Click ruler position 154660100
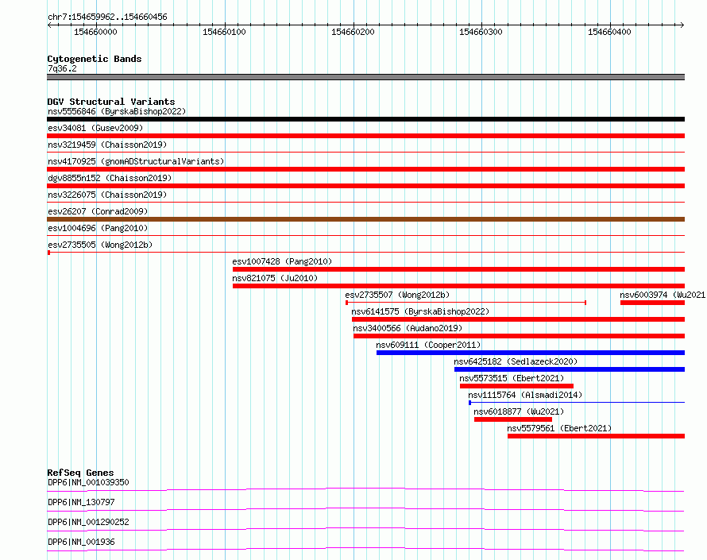The width and height of the screenshot is (707, 560). point(224,32)
